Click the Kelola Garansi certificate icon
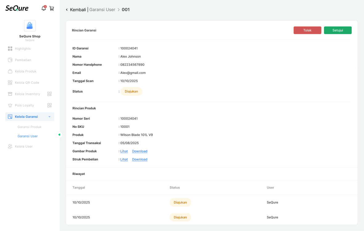 click(x=10, y=116)
